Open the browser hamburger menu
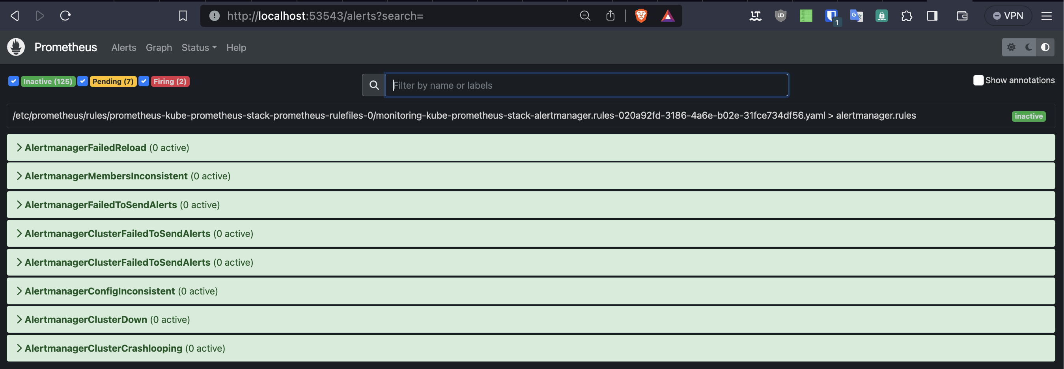The width and height of the screenshot is (1064, 369). click(1046, 16)
